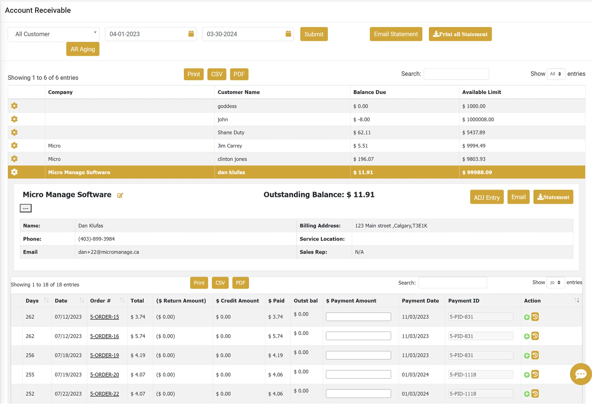This screenshot has height=405, width=592.
Task: Open the 5-ORDER-20 order link
Action: [x=104, y=375]
